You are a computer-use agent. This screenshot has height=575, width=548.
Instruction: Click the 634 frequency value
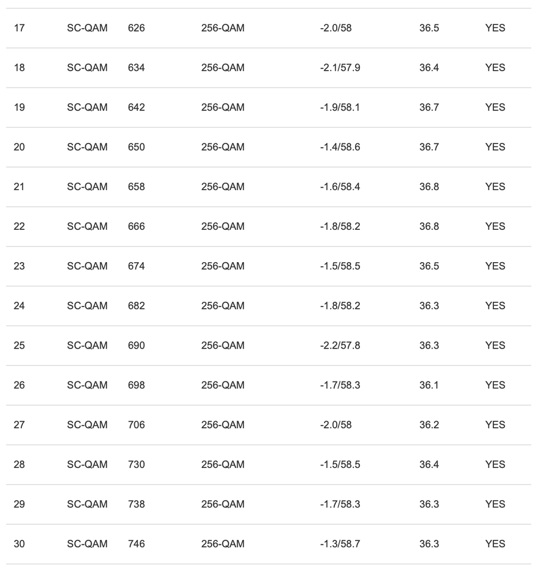click(x=136, y=67)
